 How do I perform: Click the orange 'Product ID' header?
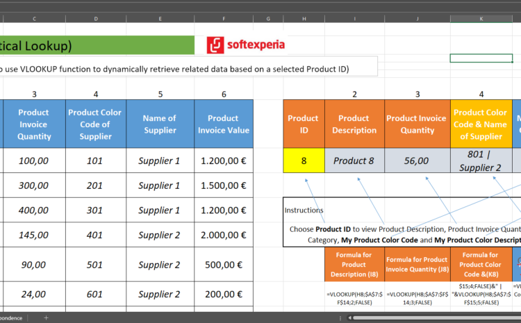pos(304,124)
